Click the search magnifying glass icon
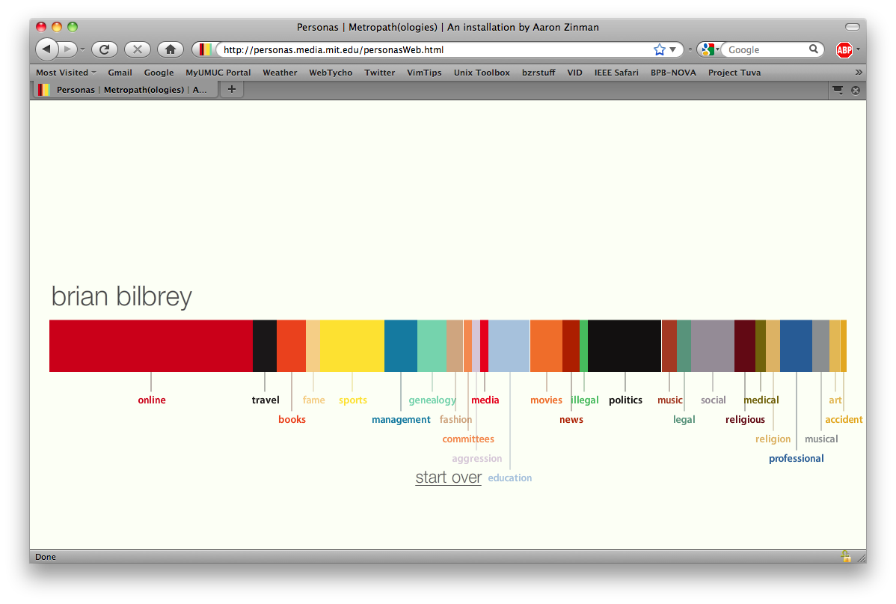Viewport: 896px width, 604px height. click(814, 49)
